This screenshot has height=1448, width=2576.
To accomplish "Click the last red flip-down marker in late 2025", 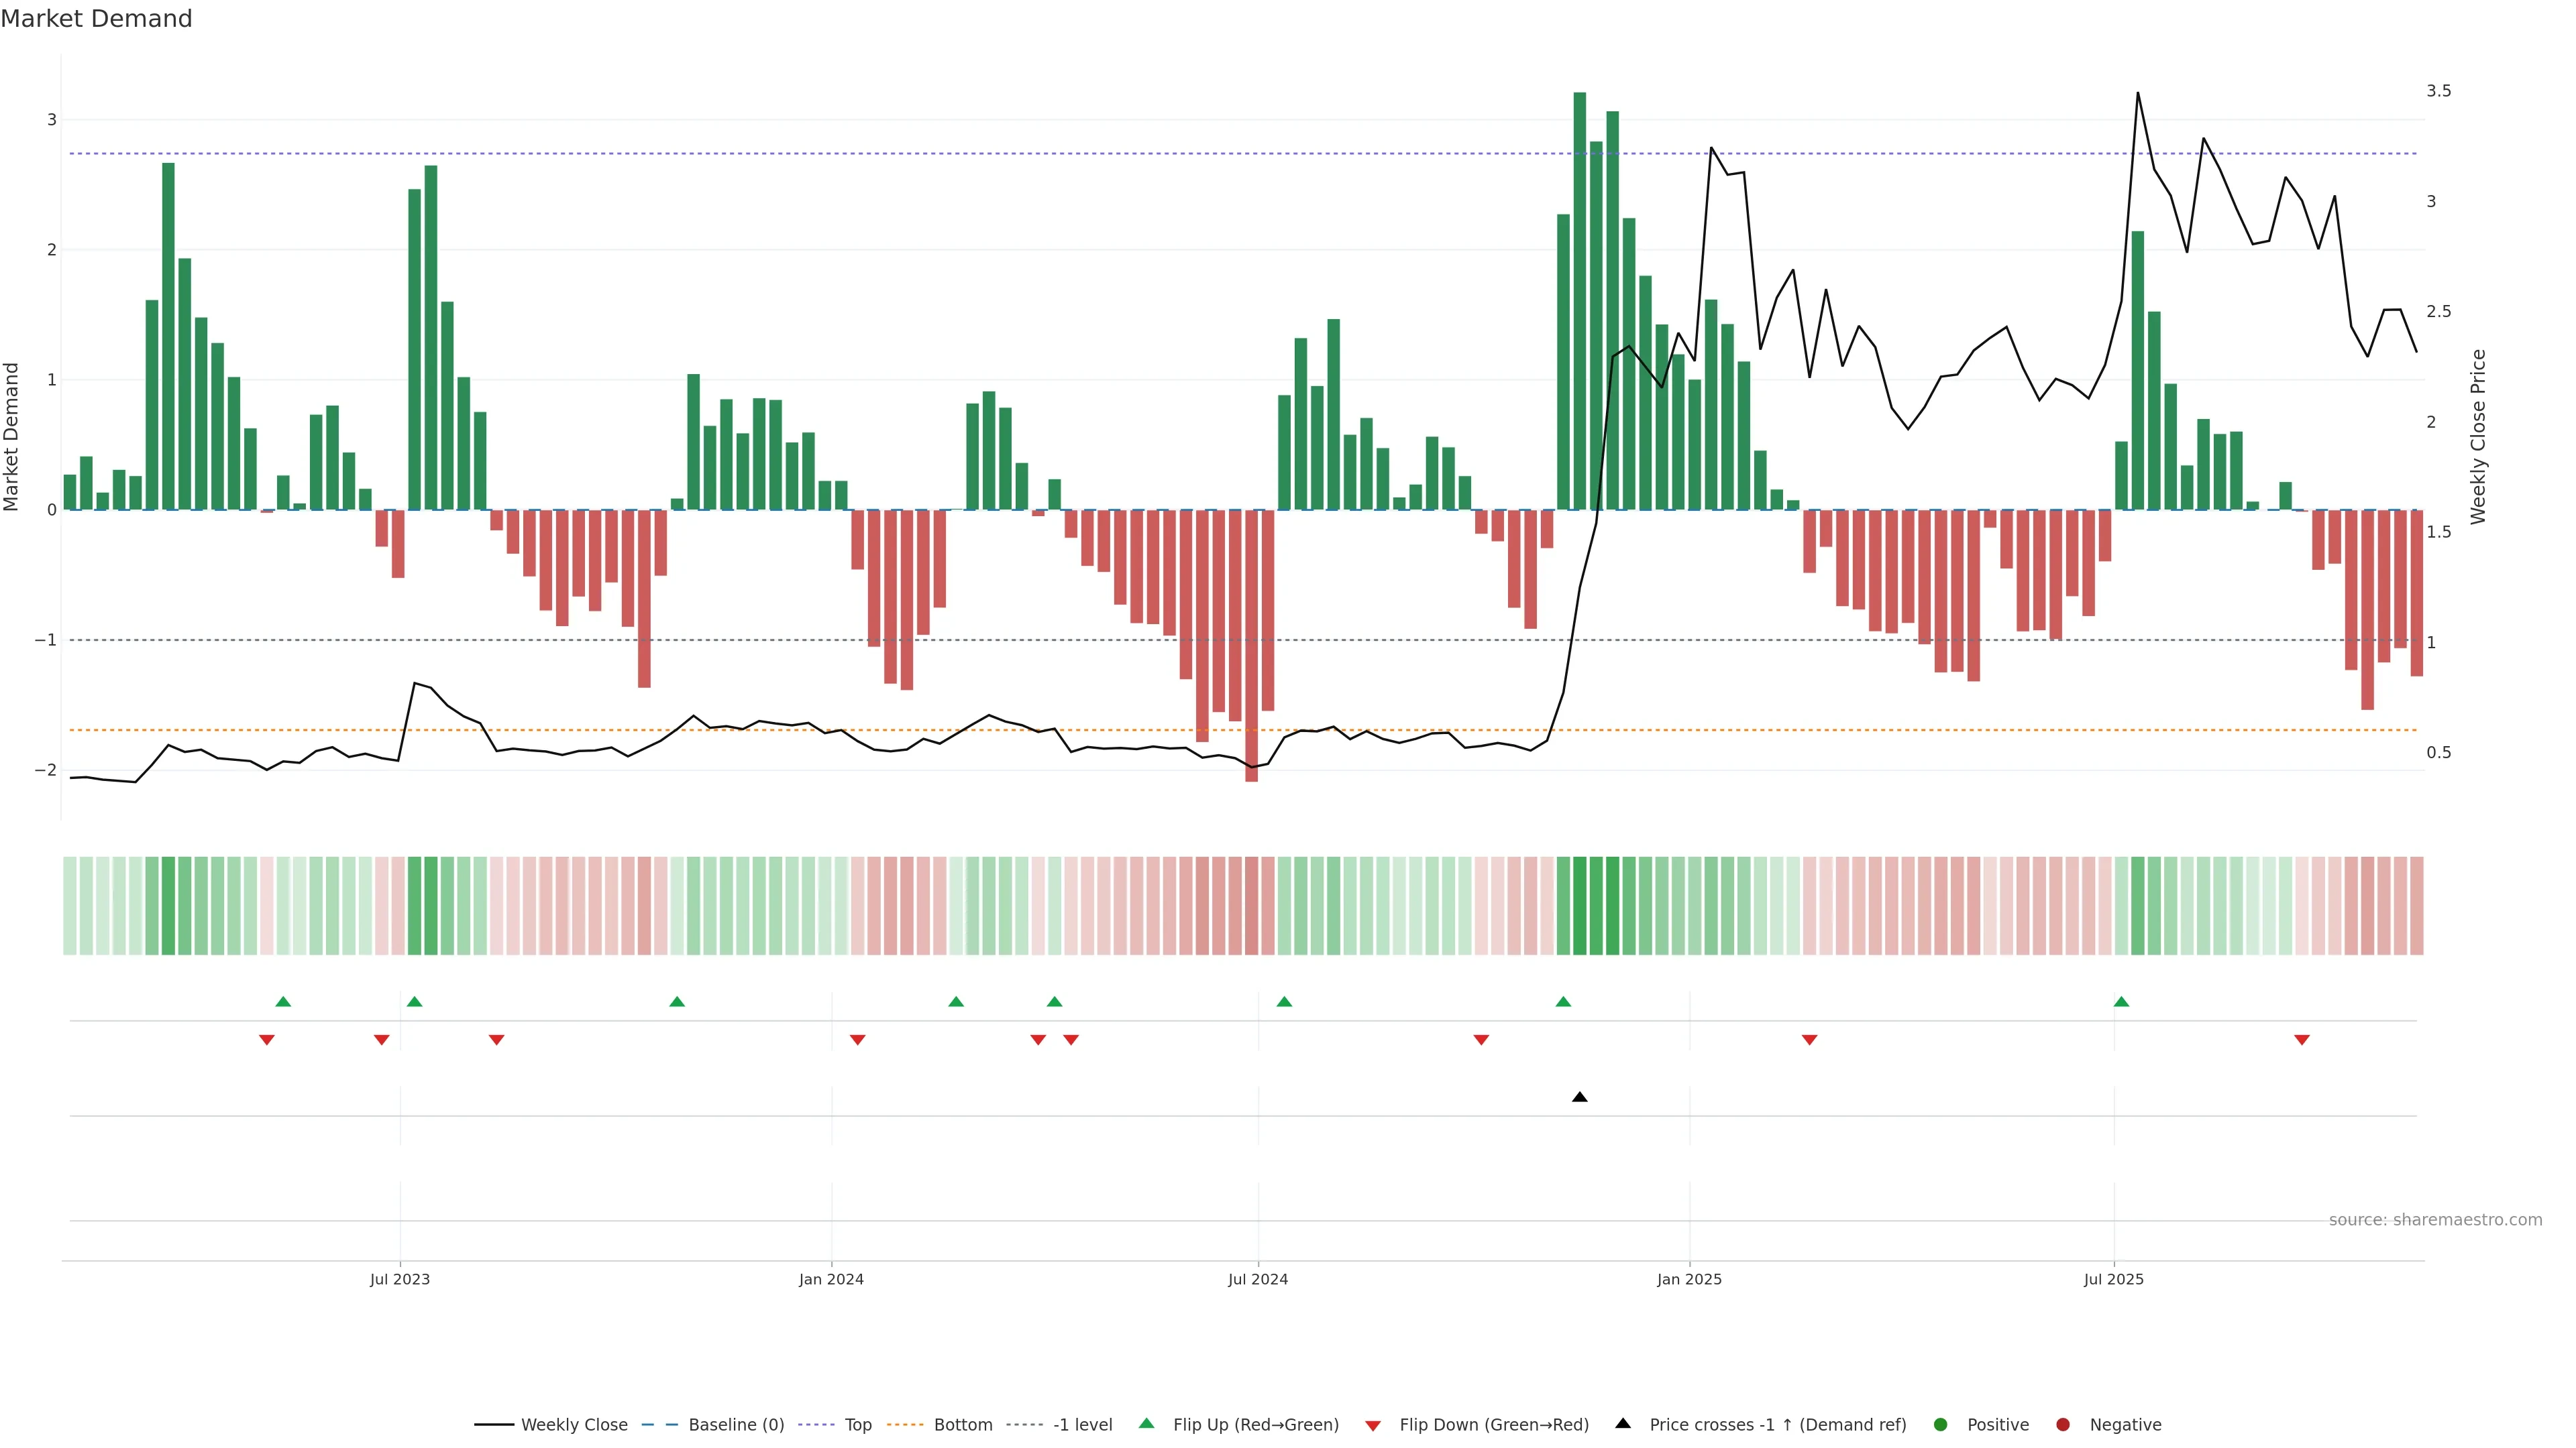I will click(x=2302, y=1040).
